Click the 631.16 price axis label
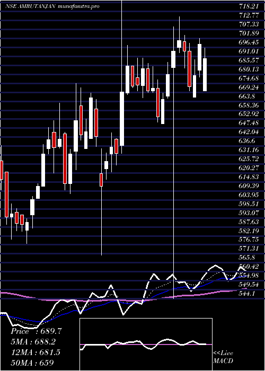This screenshot has height=371, width=265. tap(249, 150)
